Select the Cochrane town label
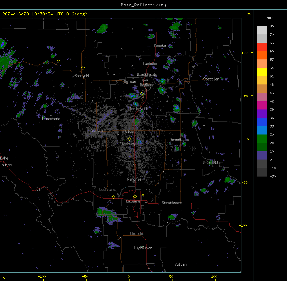 [107, 190]
